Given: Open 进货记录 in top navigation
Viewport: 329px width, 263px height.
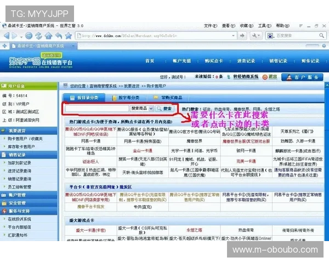Looking at the screenshot, I should [246, 61].
